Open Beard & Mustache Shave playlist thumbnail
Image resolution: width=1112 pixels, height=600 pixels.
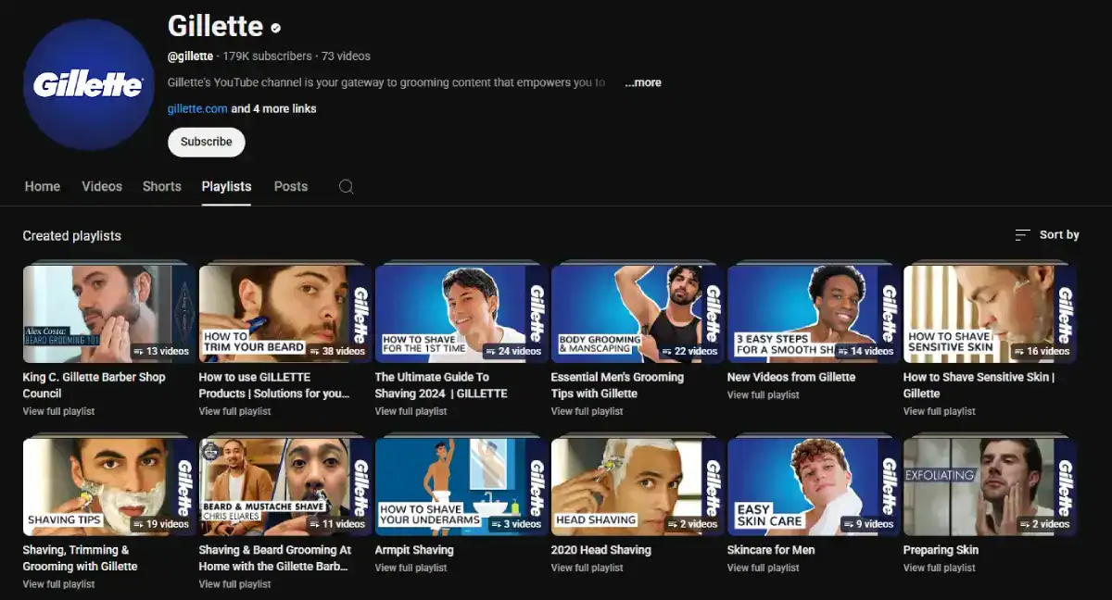[285, 487]
